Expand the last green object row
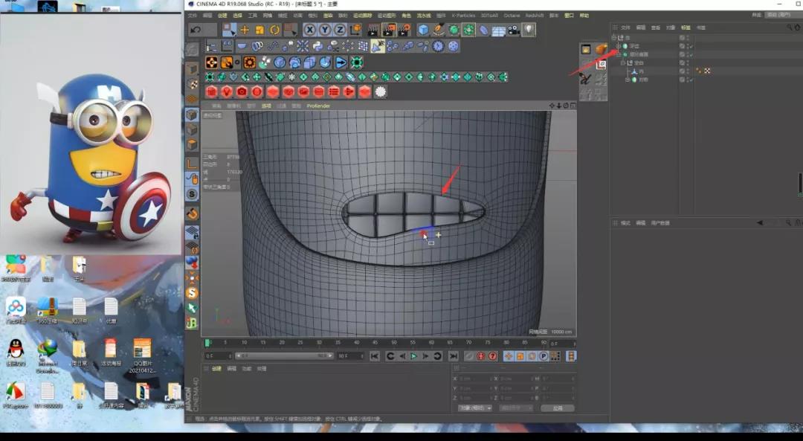 tap(628, 80)
